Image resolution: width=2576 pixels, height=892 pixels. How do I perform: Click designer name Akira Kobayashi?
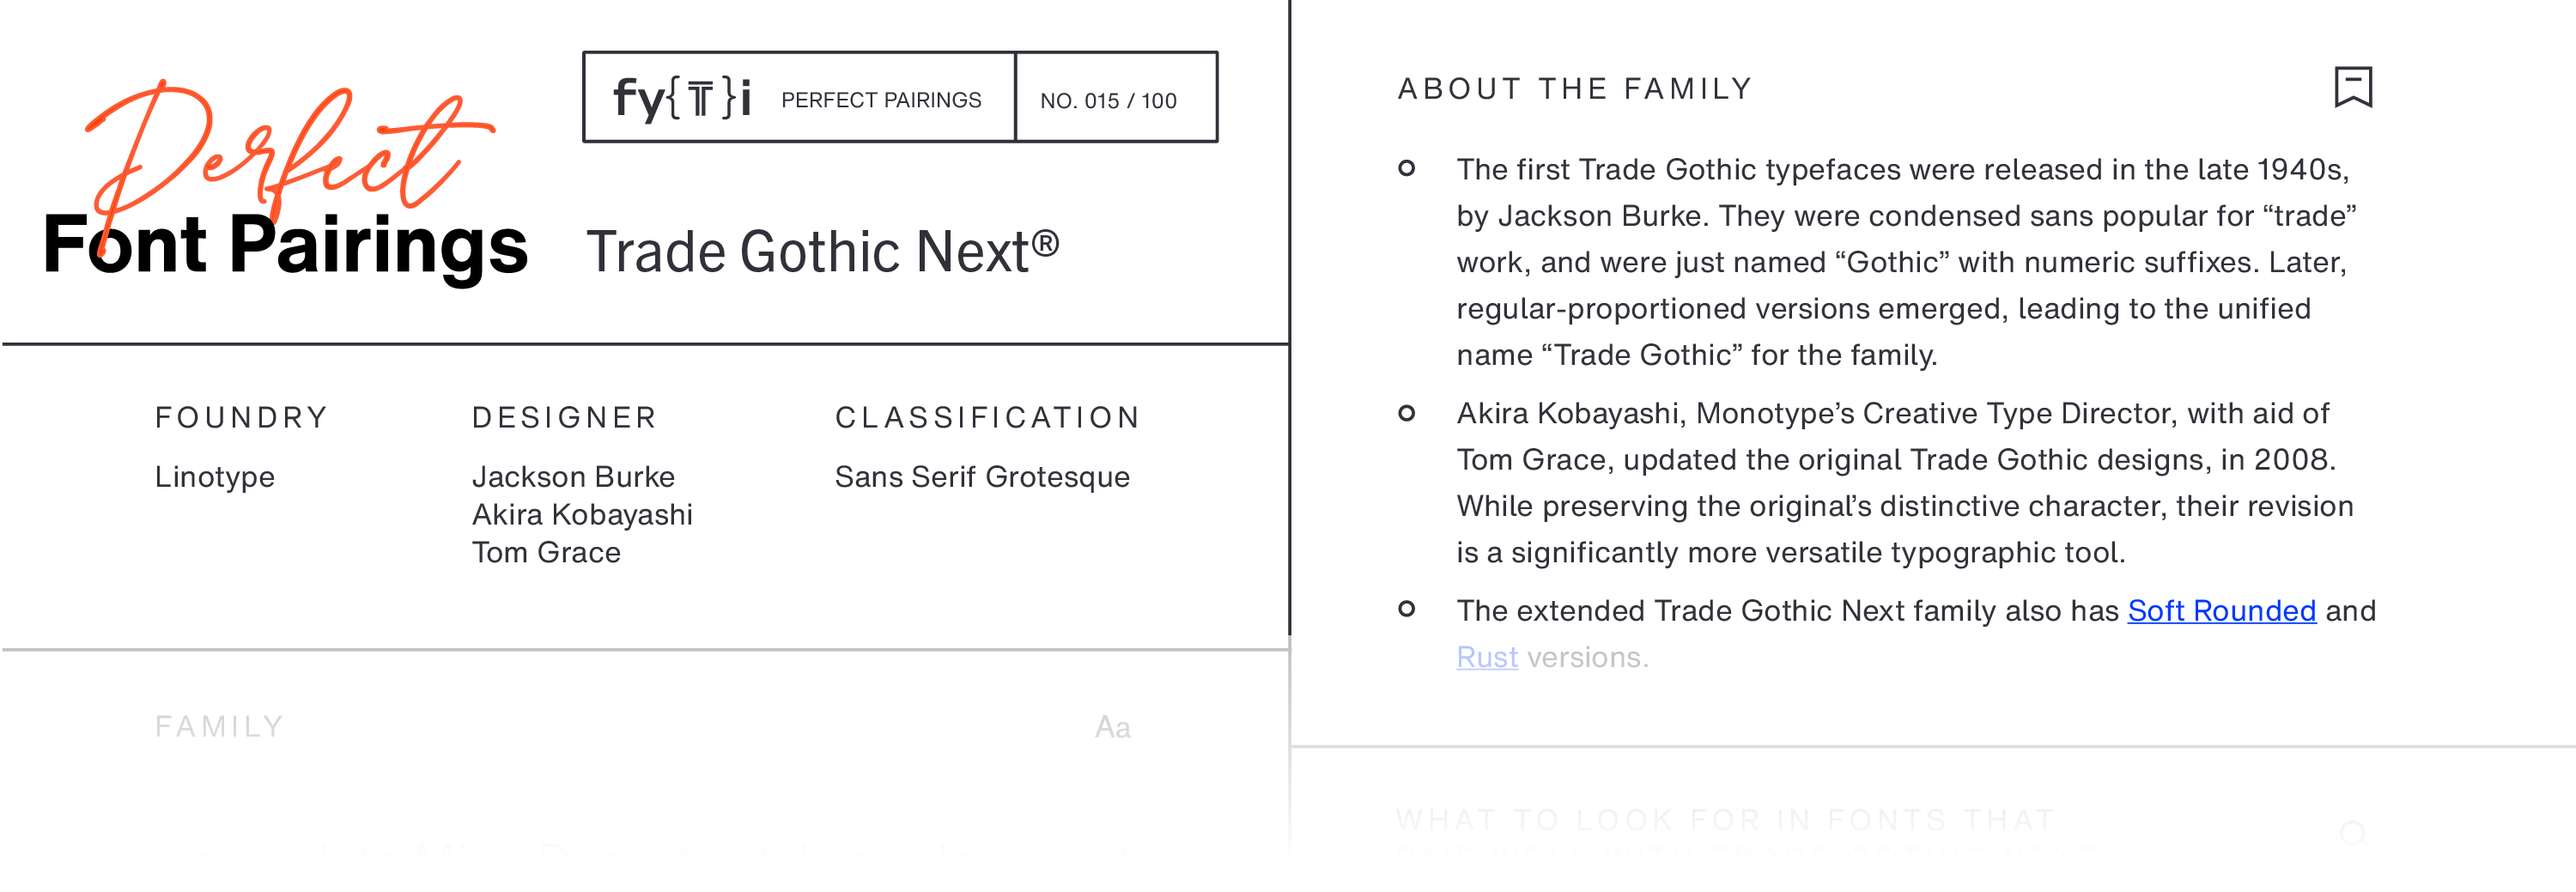click(582, 515)
